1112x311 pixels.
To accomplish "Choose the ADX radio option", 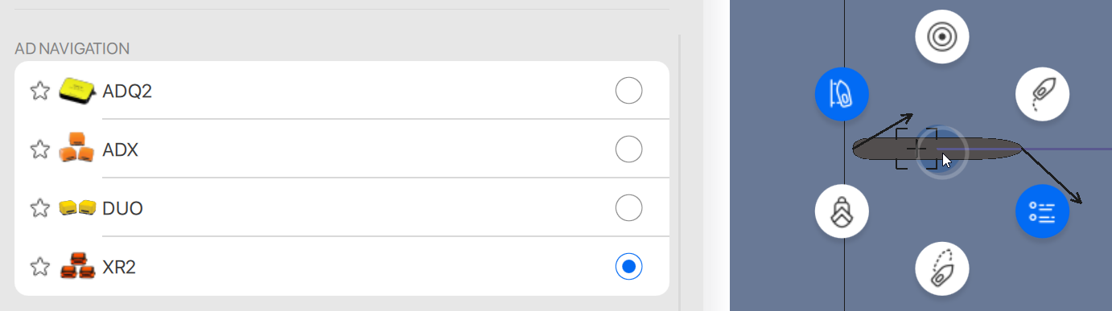I will pos(628,149).
